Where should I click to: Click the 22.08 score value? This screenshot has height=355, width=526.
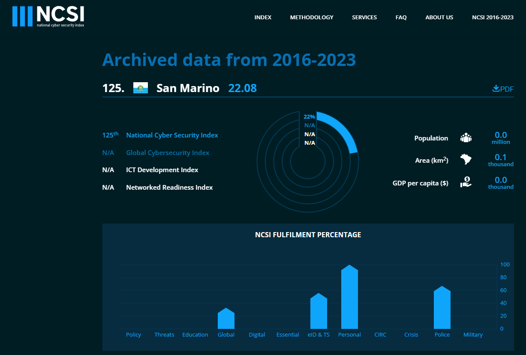[x=242, y=88]
